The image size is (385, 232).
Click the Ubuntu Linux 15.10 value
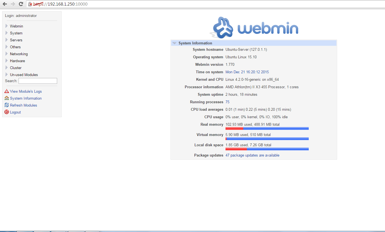[241, 57]
